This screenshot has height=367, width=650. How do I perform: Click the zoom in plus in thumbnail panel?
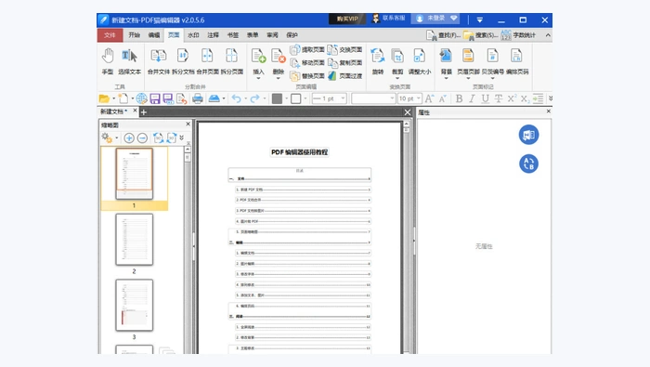(129, 138)
